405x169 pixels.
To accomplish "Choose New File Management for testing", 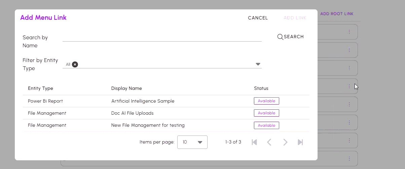I will (148, 125).
